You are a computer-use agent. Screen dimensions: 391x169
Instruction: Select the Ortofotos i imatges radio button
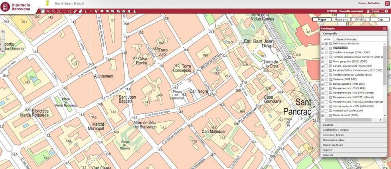point(326,52)
